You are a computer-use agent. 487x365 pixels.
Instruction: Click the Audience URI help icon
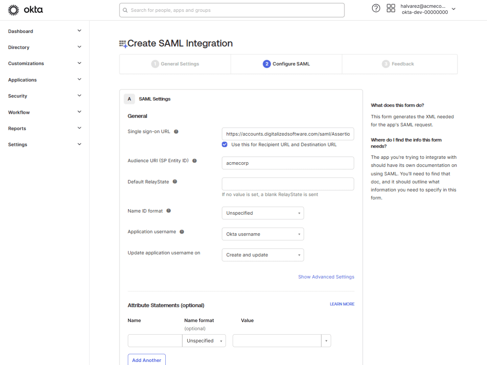tap(194, 161)
